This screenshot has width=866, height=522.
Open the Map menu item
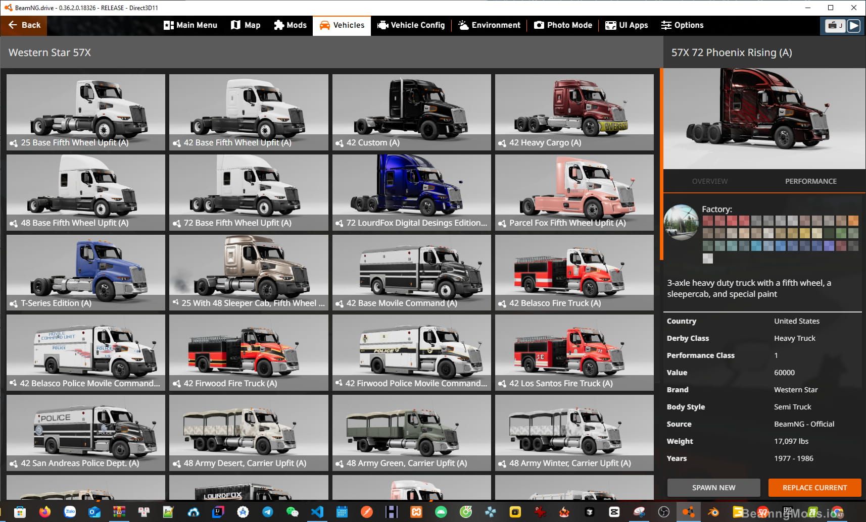pyautogui.click(x=246, y=25)
